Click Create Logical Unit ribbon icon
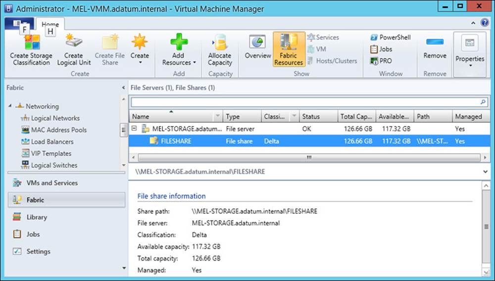Image resolution: width=495 pixels, height=281 pixels. [74, 50]
